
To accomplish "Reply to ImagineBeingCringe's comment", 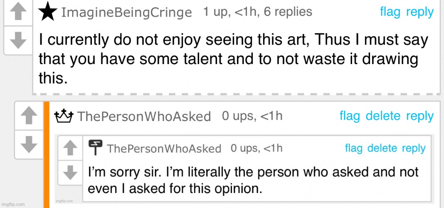I will (419, 12).
